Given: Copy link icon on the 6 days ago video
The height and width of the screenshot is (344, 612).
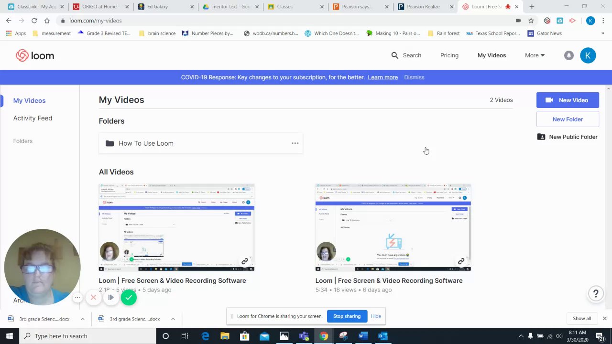Looking at the screenshot, I should (x=461, y=261).
